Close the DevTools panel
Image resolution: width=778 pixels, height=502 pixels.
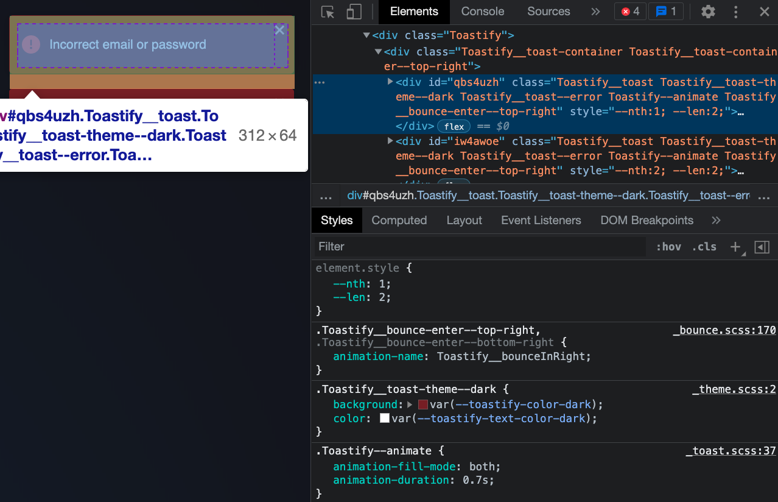point(765,12)
